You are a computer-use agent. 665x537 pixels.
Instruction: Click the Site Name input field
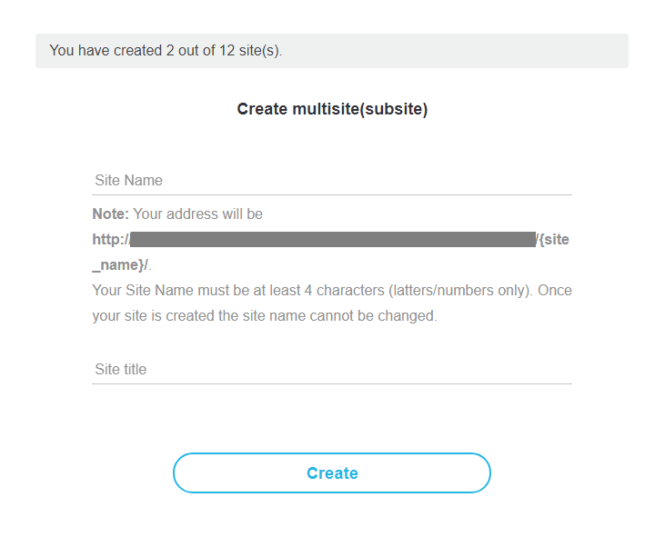point(332,181)
